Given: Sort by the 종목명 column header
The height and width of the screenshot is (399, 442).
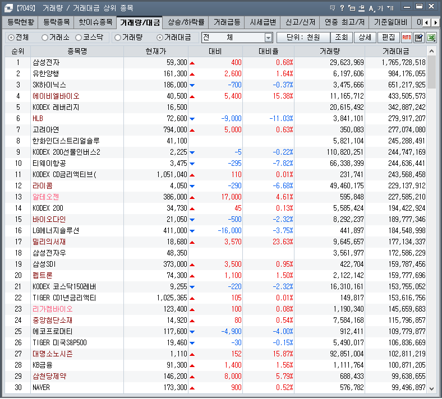Looking at the screenshot, I should [77, 51].
